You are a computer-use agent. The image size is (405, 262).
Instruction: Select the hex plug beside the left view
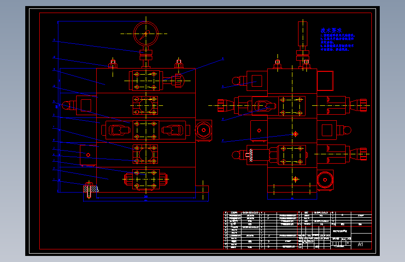204,130
